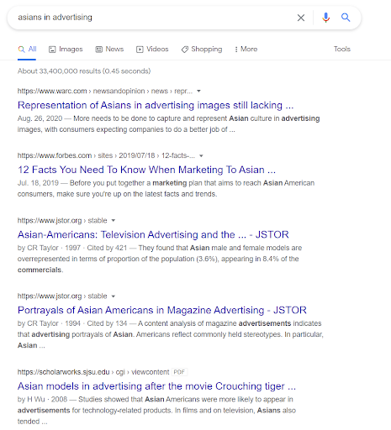Switch to the News tab
This screenshot has height=430, width=391.
[109, 50]
